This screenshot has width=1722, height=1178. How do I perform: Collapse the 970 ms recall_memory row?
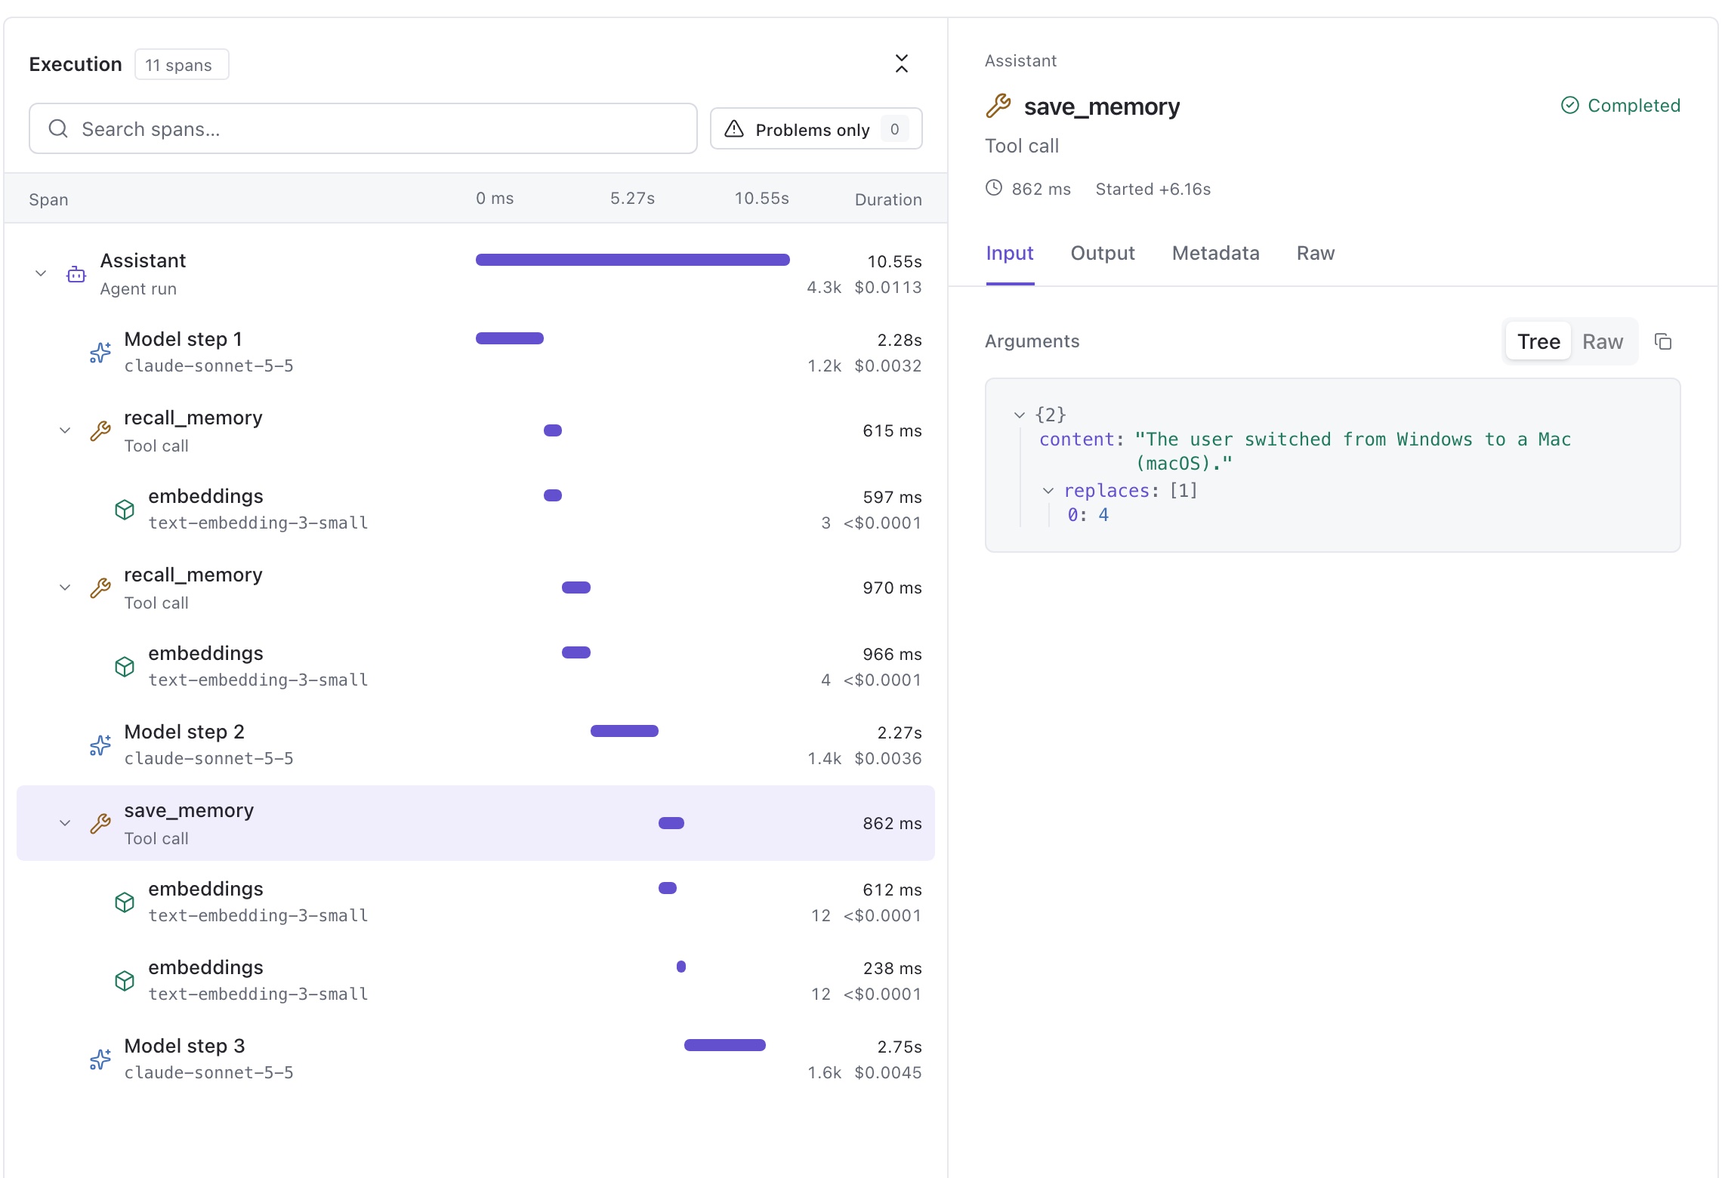65,587
